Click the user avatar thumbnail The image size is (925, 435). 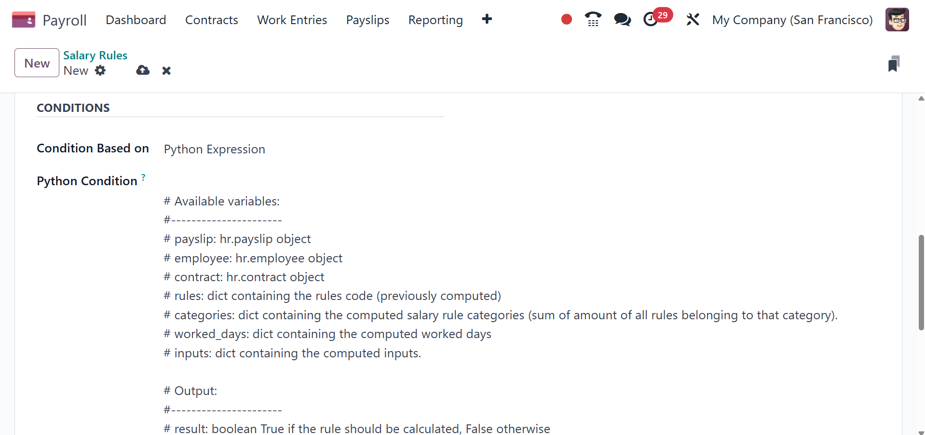click(897, 20)
